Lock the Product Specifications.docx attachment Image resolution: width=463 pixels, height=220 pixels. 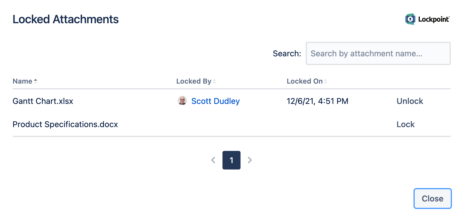(405, 124)
